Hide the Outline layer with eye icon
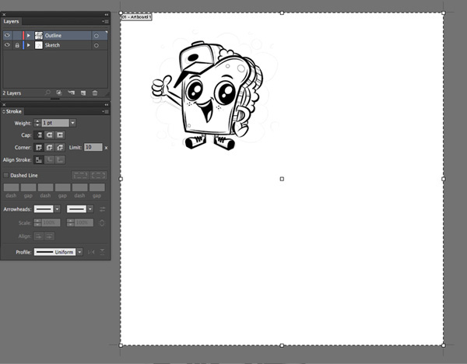Image resolution: width=467 pixels, height=364 pixels. pyautogui.click(x=8, y=35)
